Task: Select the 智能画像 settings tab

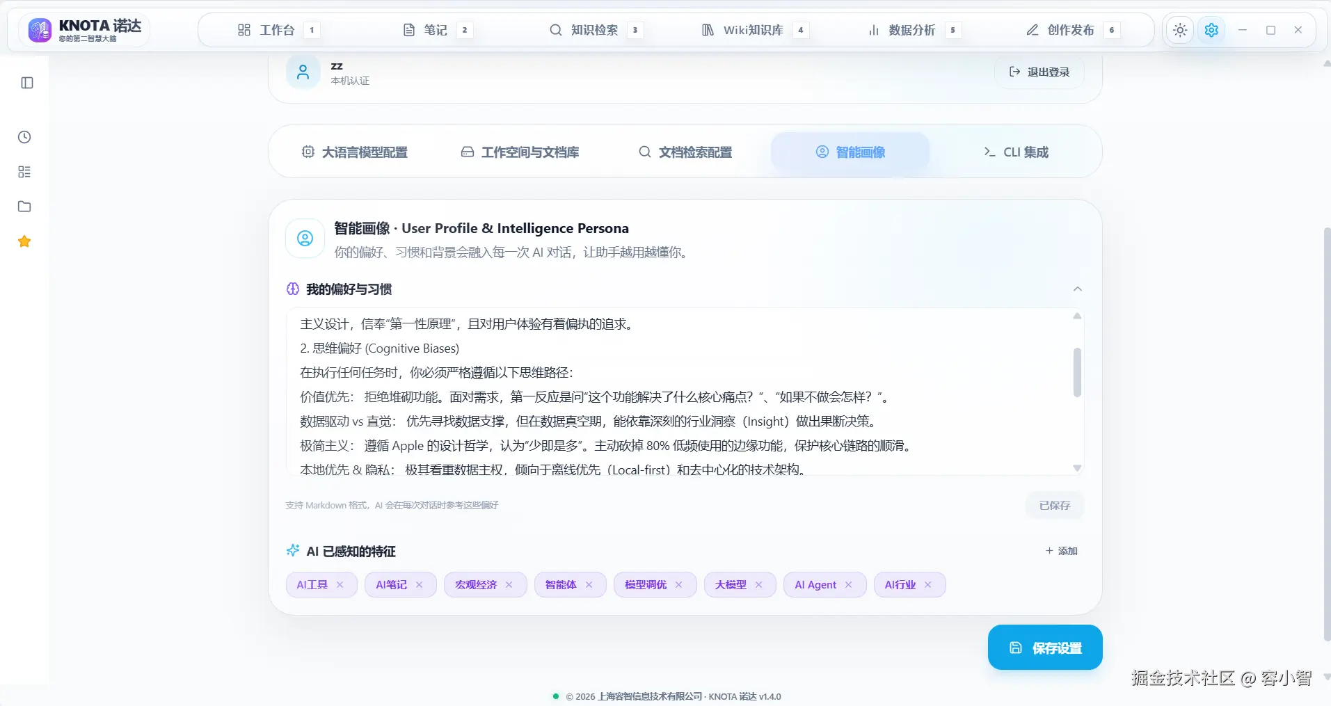Action: (x=850, y=152)
